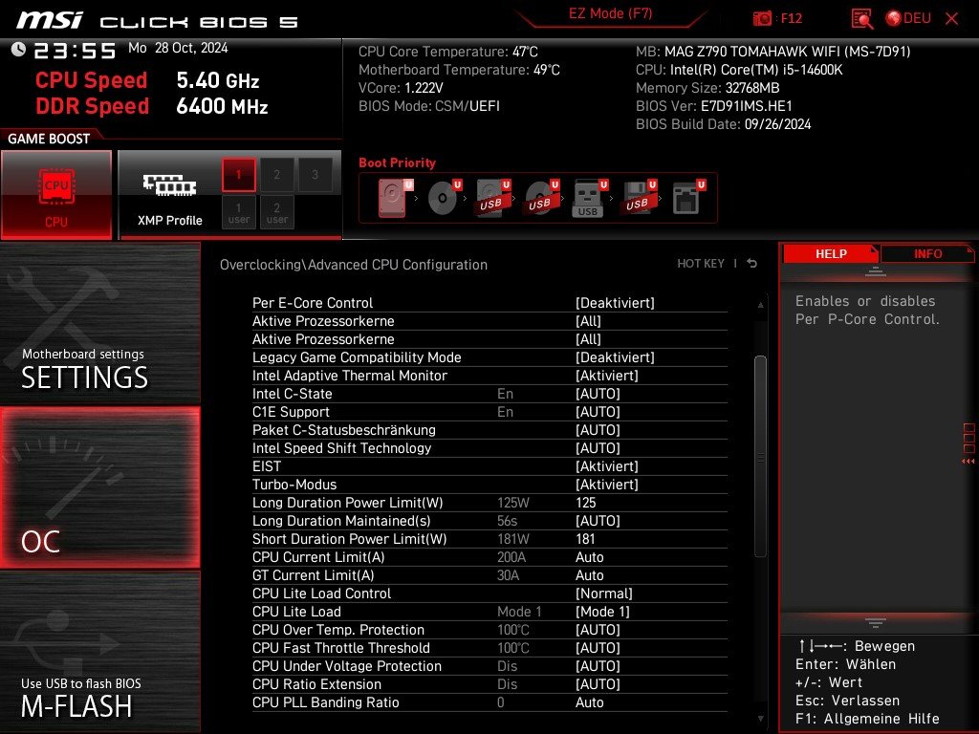
Task: Close the BIOS with the X icon
Action: click(x=951, y=19)
